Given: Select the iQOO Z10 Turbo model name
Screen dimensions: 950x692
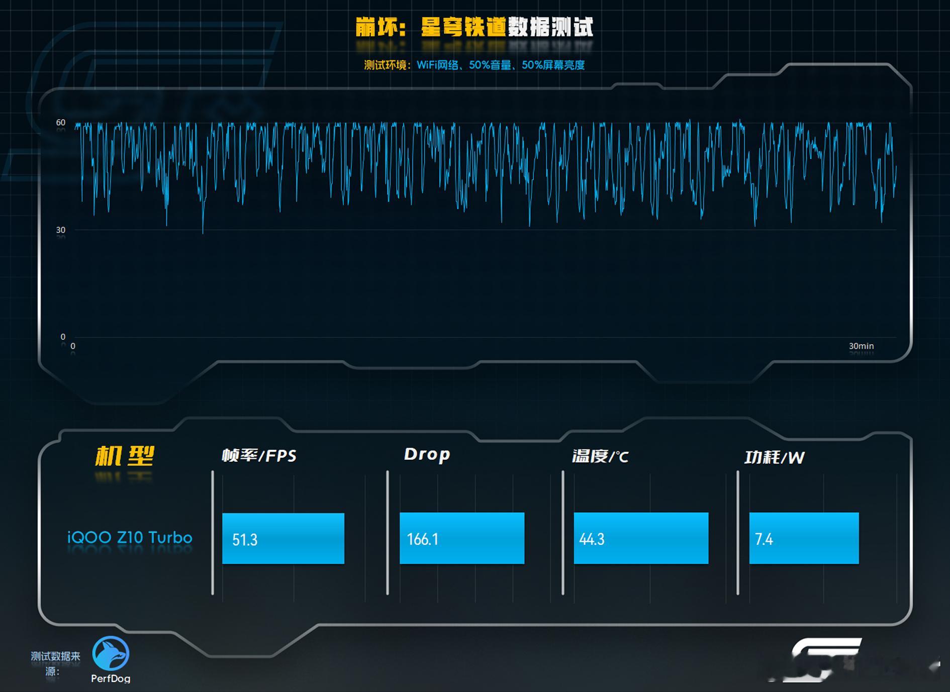Looking at the screenshot, I should tap(130, 538).
